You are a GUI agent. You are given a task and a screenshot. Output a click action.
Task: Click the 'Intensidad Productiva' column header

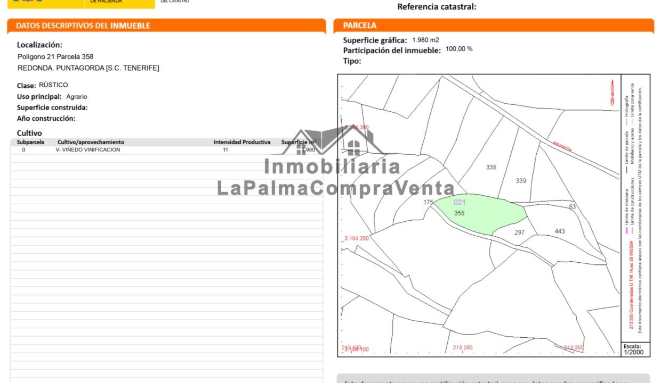click(242, 143)
